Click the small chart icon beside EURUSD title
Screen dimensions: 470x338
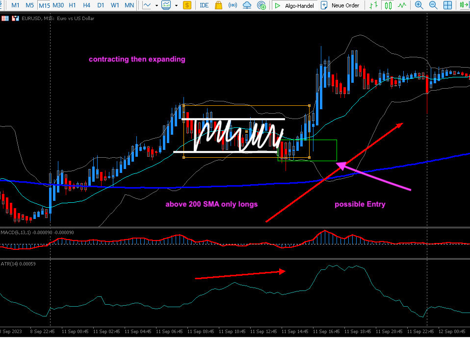[x=15, y=19]
